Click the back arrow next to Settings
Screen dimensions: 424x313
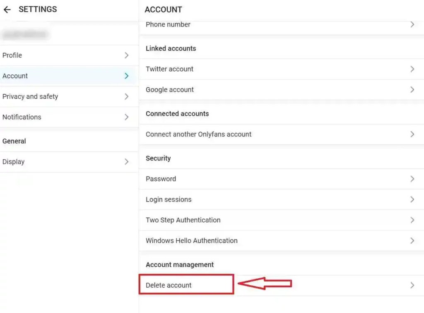[7, 10]
